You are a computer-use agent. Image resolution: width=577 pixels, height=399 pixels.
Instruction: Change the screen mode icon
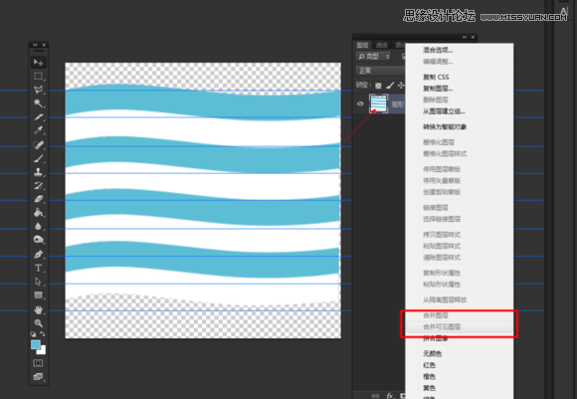tap(38, 376)
